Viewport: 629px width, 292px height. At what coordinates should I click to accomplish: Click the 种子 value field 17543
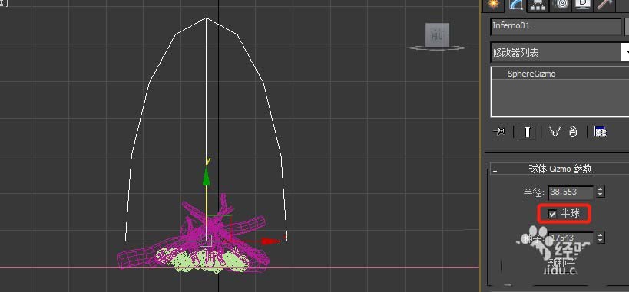tap(571, 238)
